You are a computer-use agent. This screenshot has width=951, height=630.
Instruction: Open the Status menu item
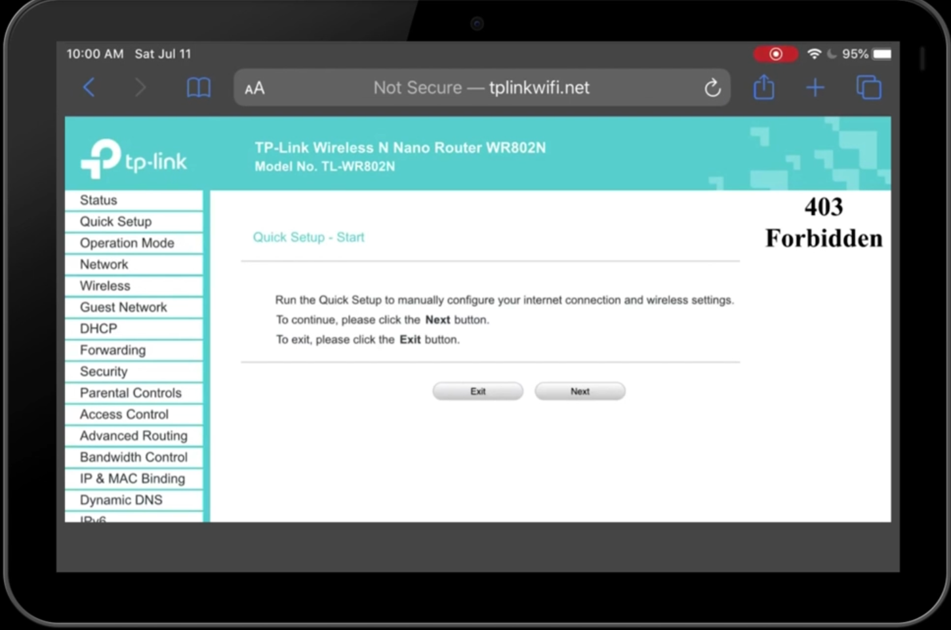pos(98,200)
